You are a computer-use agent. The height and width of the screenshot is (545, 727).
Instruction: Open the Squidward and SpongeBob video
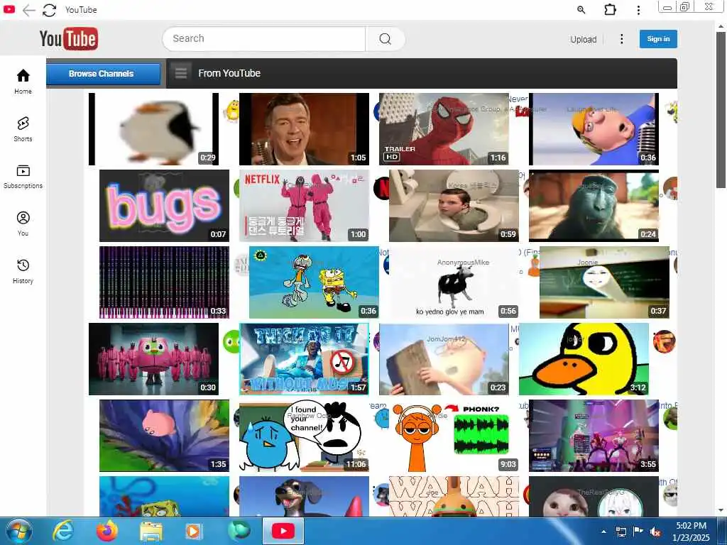[314, 282]
